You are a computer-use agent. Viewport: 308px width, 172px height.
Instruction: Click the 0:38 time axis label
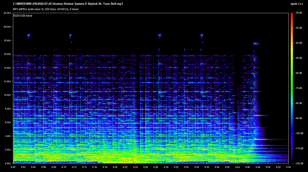[207, 167]
